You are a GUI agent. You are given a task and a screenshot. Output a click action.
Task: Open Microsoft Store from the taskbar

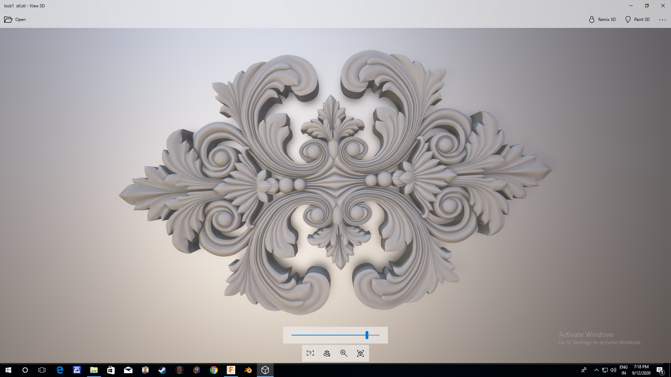pos(111,370)
